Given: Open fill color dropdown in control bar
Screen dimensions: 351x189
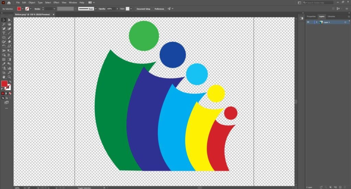Looking at the screenshot, I should [x=23, y=9].
